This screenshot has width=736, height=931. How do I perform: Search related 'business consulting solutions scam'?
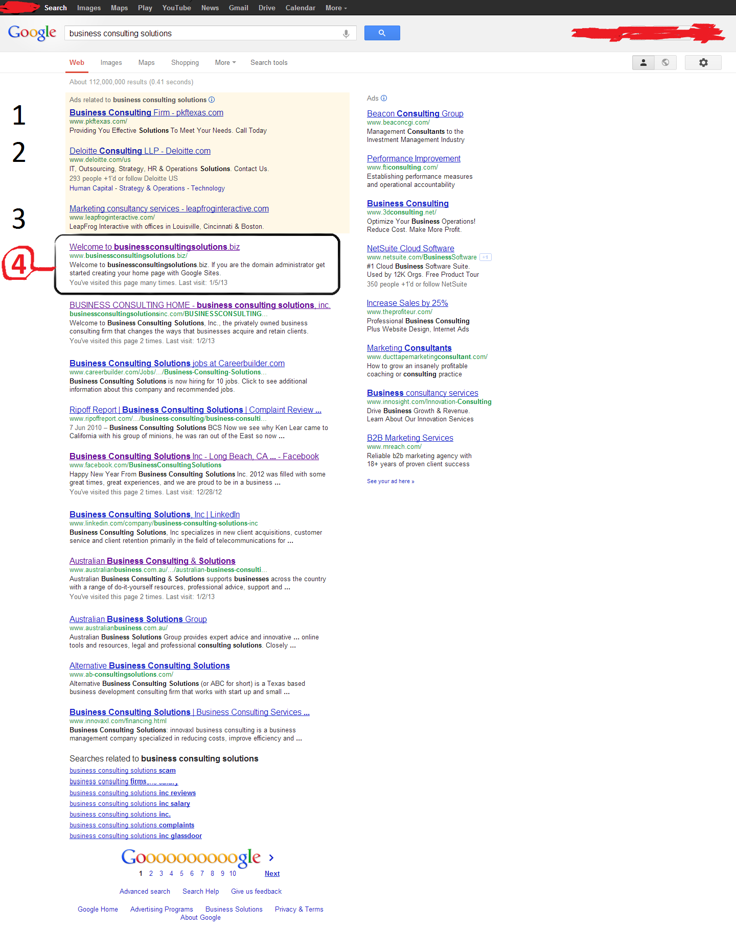pyautogui.click(x=123, y=771)
